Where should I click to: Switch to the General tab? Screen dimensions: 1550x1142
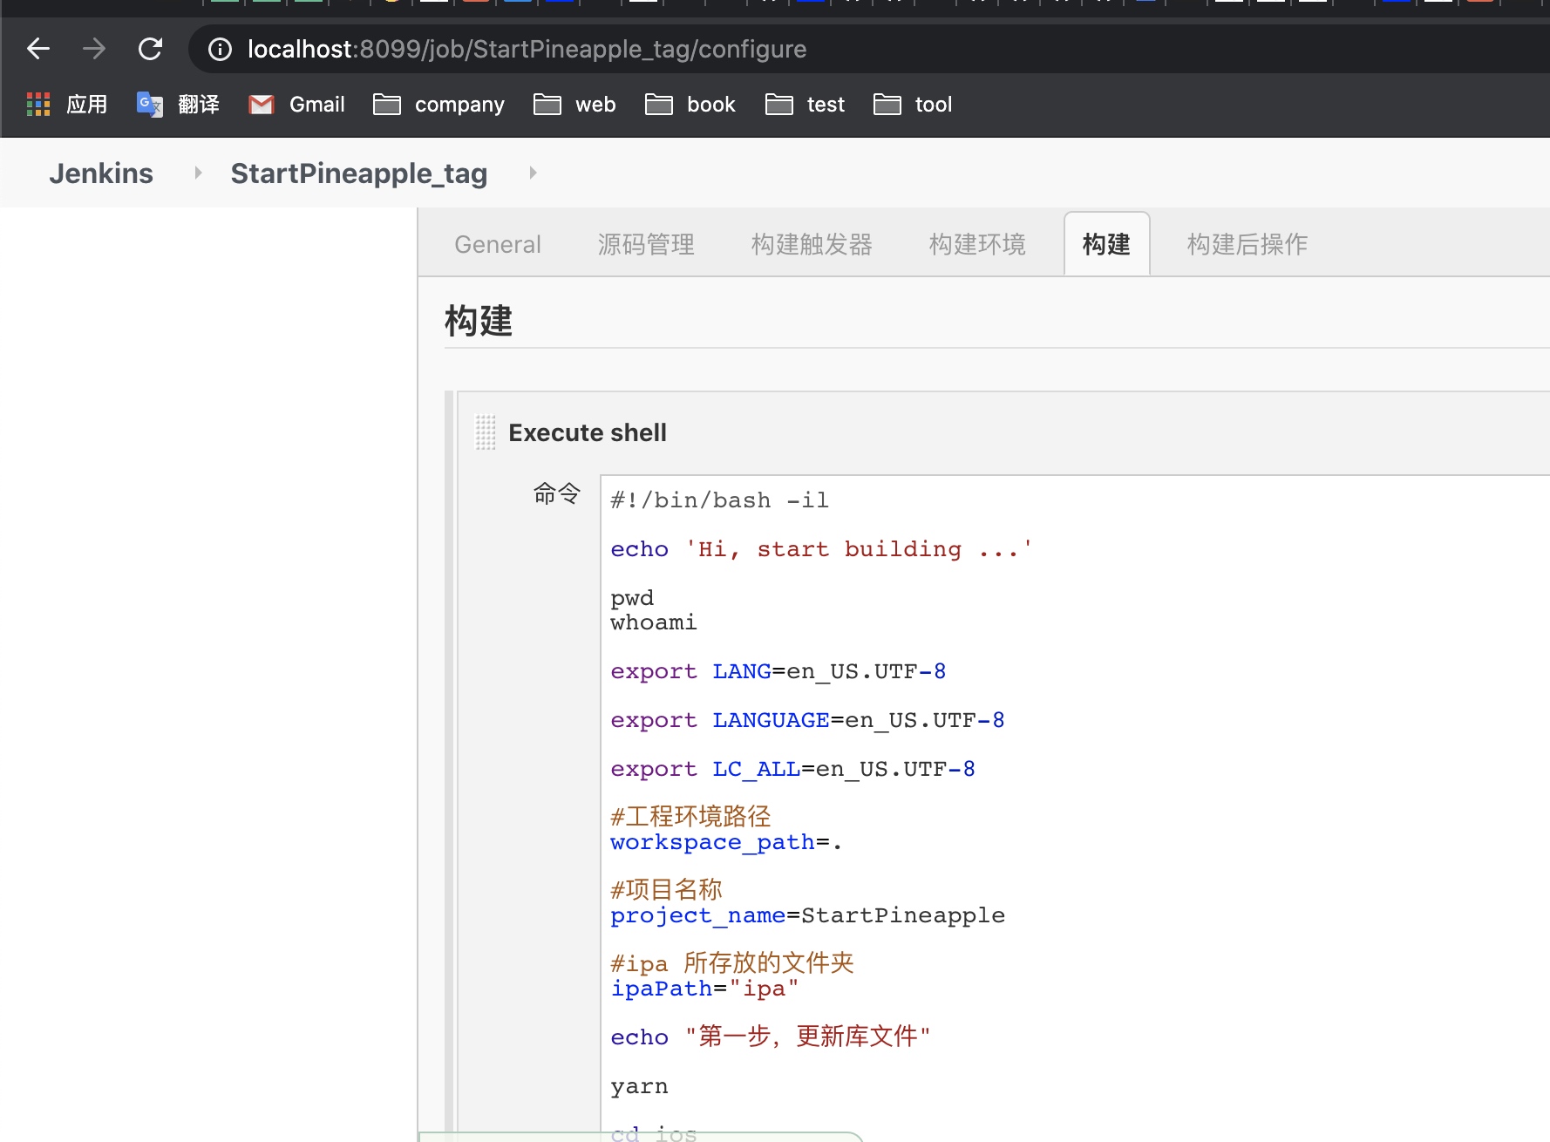tap(498, 245)
